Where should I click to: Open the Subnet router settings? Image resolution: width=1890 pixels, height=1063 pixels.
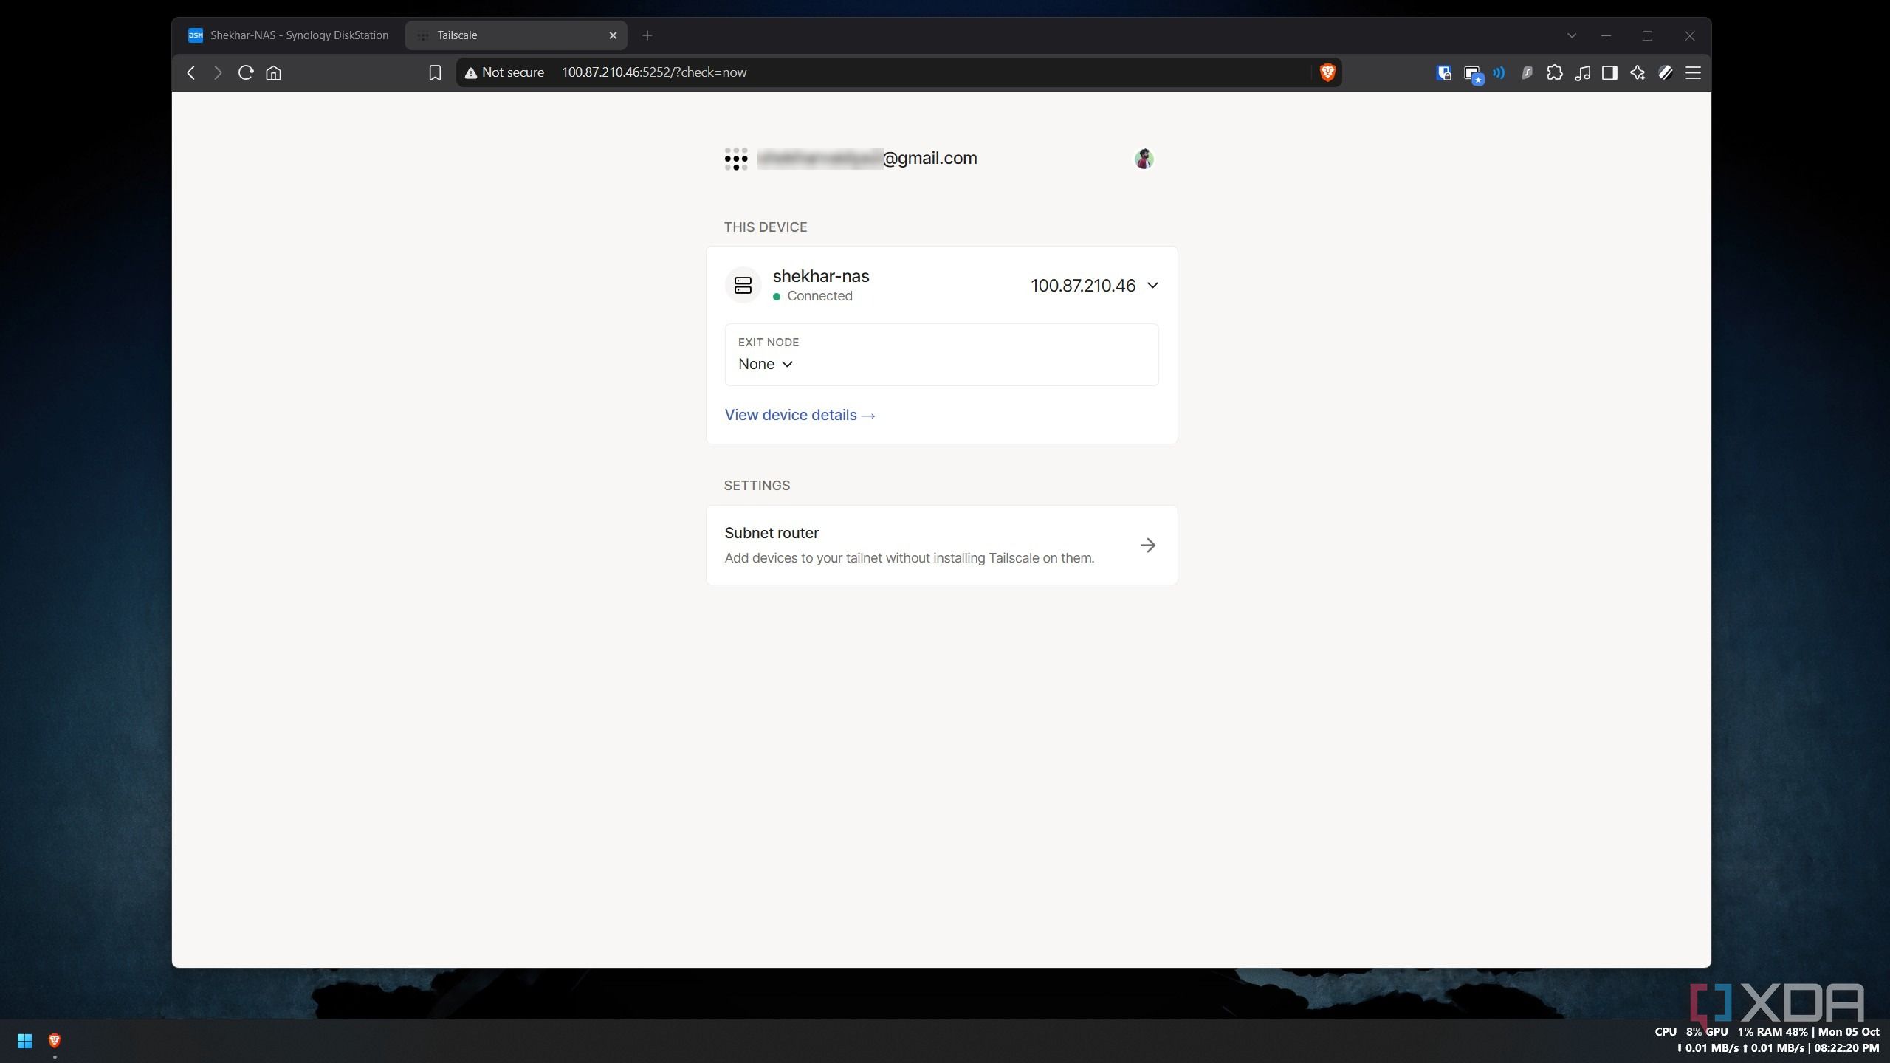click(x=941, y=545)
